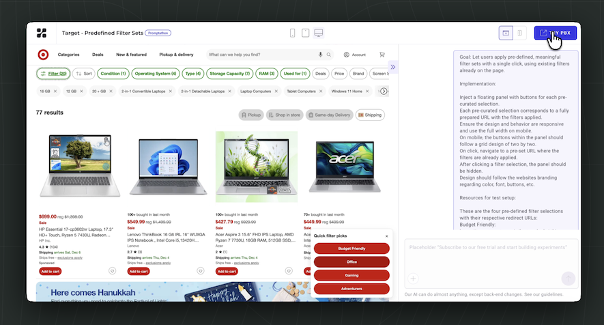Click the magnifier search icon
The image size is (604, 325).
point(328,55)
